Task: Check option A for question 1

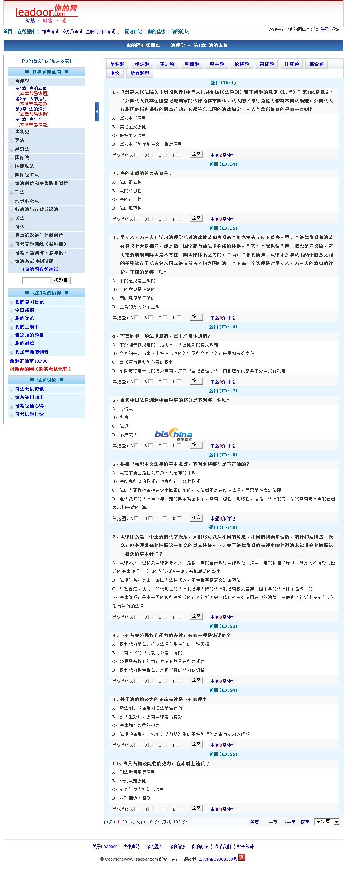Action: (x=136, y=155)
